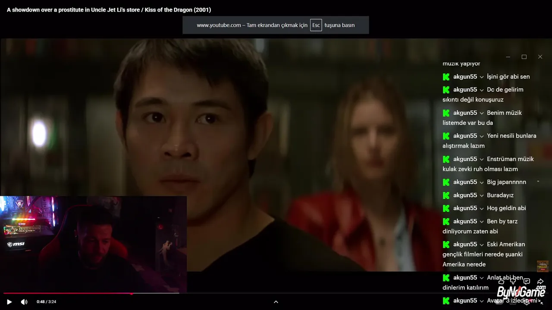Click username akgun55 on 'Big japannnnn' message
The image size is (552, 310).
(x=465, y=182)
